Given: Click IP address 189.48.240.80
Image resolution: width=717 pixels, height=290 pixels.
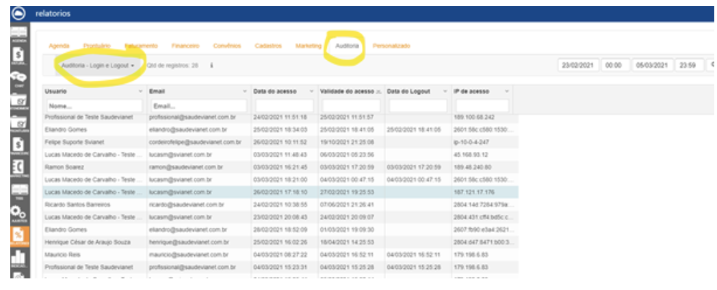Looking at the screenshot, I should click(x=473, y=167).
